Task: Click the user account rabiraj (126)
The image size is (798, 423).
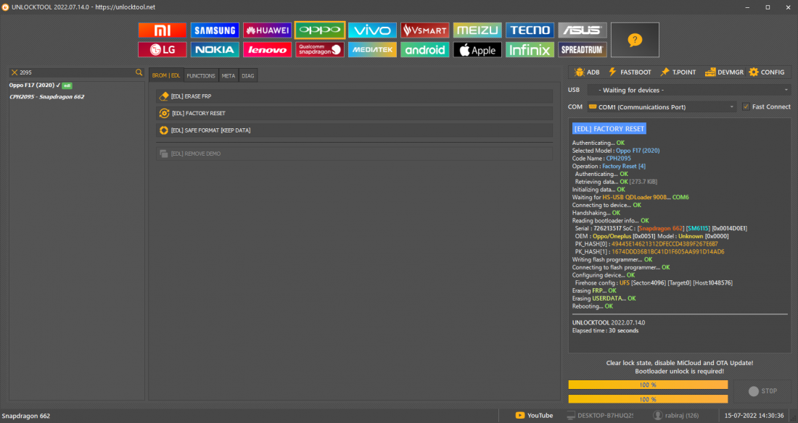Action: pos(675,415)
